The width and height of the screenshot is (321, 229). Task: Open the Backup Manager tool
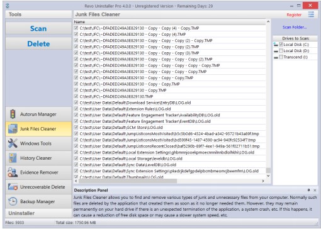pos(38,201)
